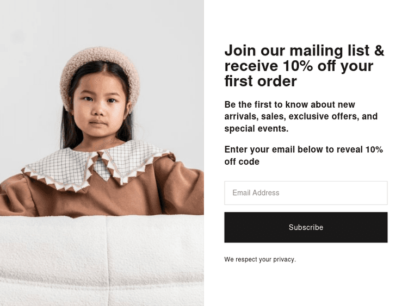408x306 pixels.
Task: Click the checkered collar on the dress
Action: click(96, 164)
